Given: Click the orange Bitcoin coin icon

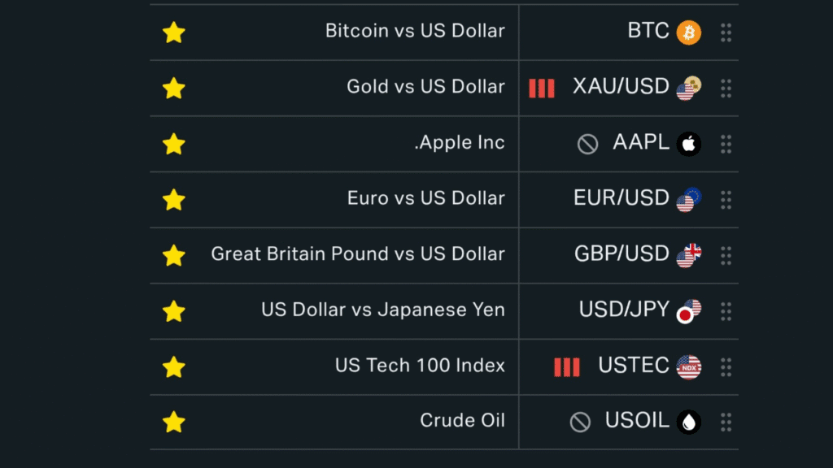Looking at the screenshot, I should [x=688, y=32].
